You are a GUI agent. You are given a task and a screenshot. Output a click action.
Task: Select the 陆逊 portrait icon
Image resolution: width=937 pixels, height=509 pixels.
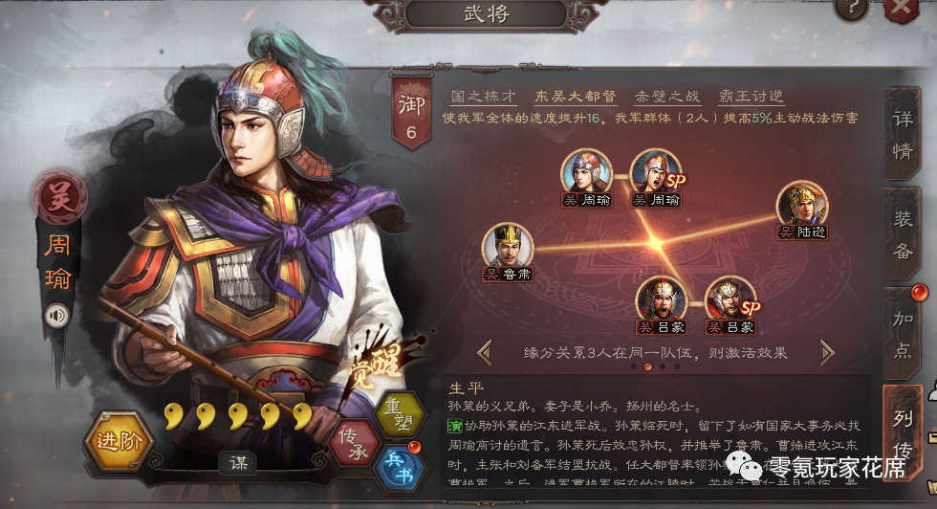802,210
